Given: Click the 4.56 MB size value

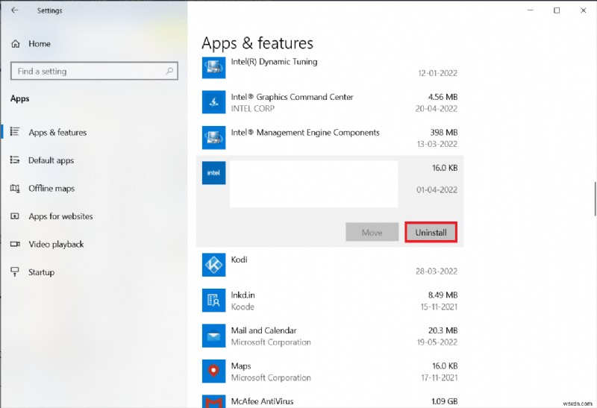Looking at the screenshot, I should click(443, 97).
